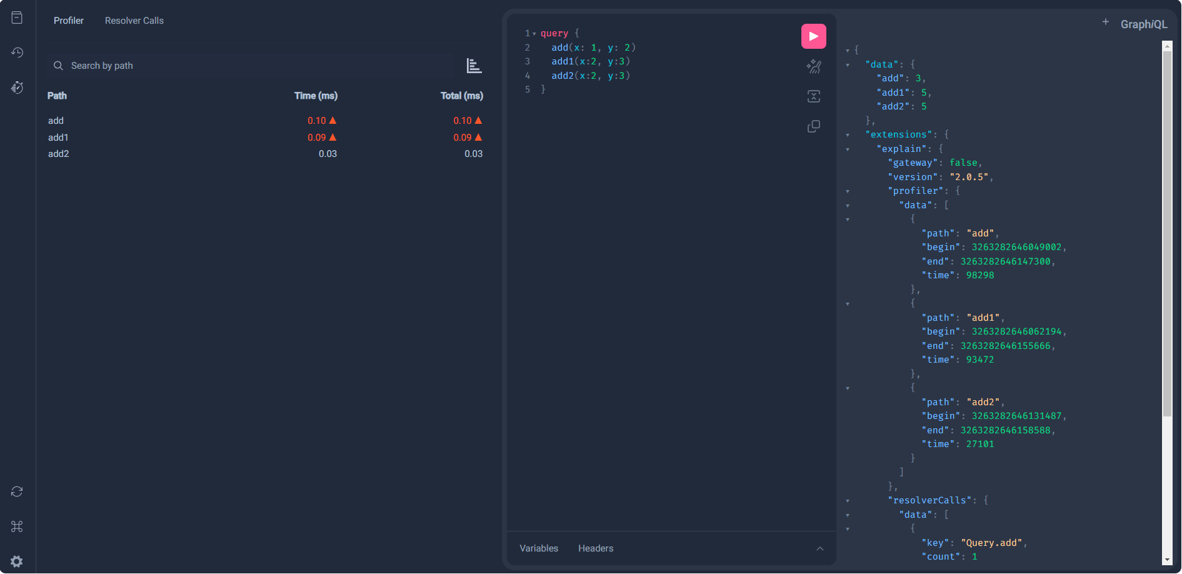Add a new tab plus icon

pyautogui.click(x=1105, y=22)
